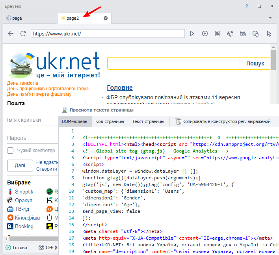Expand the tab list dropdown arrow
Viewport: 279px width, 255px height.
point(270,18)
